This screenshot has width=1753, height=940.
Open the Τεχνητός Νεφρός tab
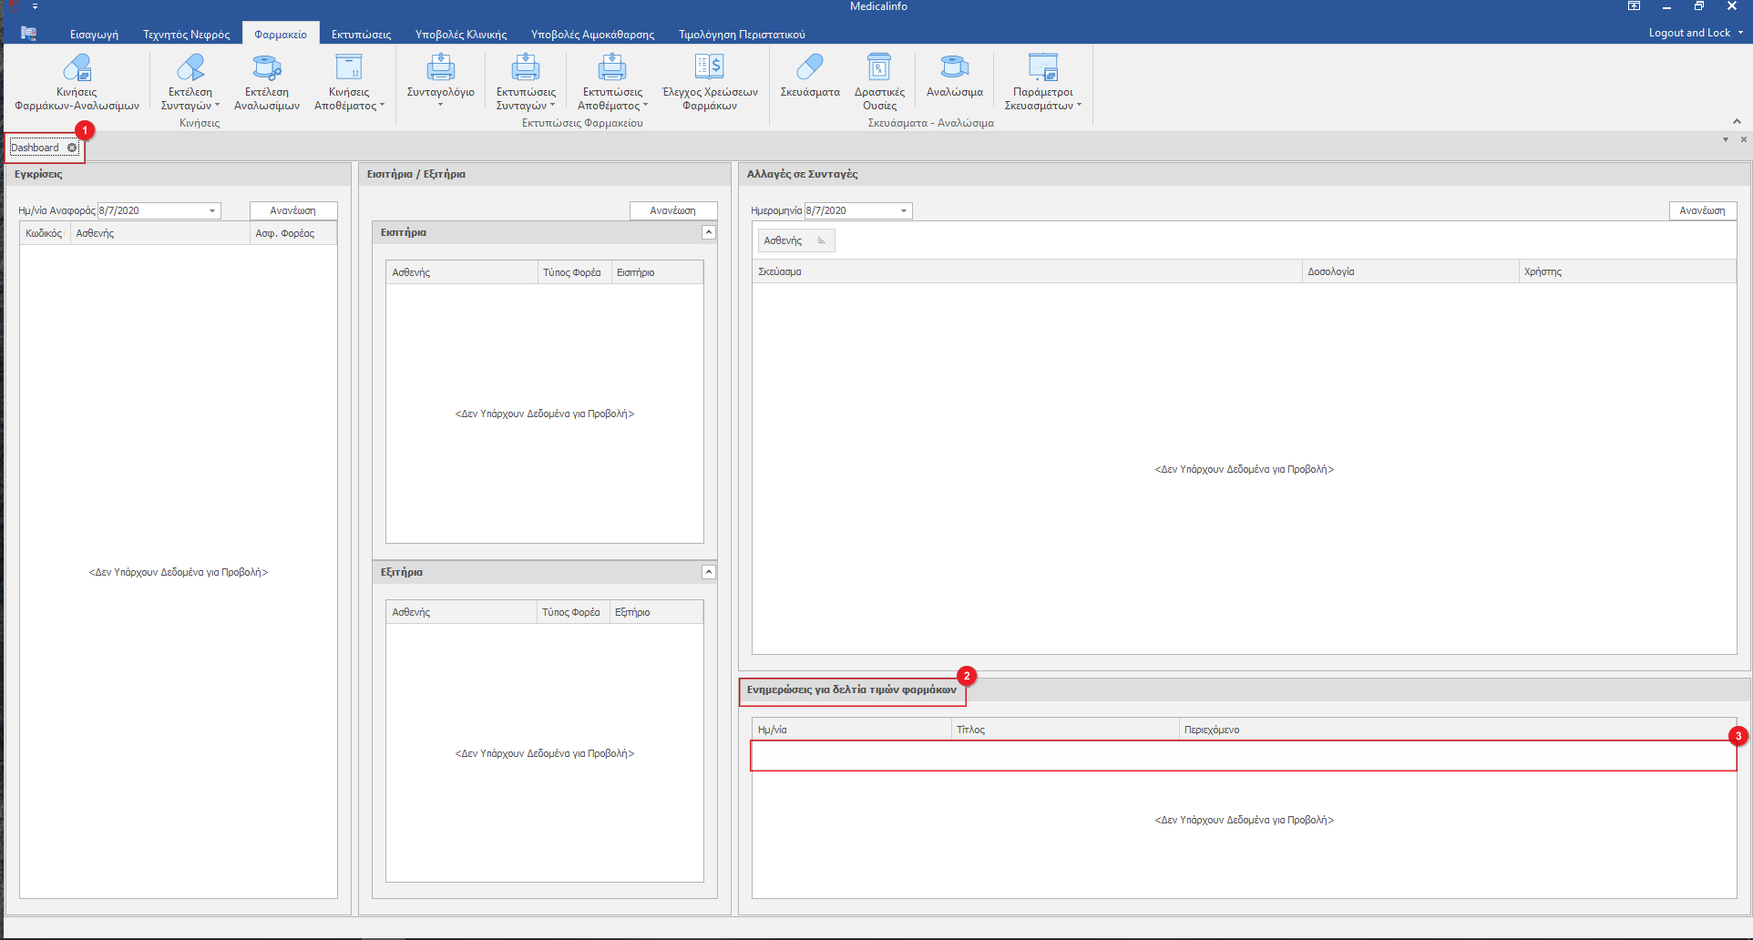186,35
